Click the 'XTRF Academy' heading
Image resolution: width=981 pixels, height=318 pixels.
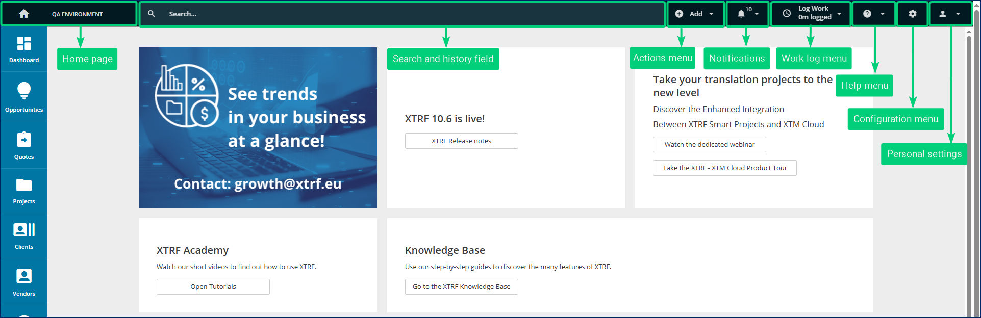[x=192, y=250]
